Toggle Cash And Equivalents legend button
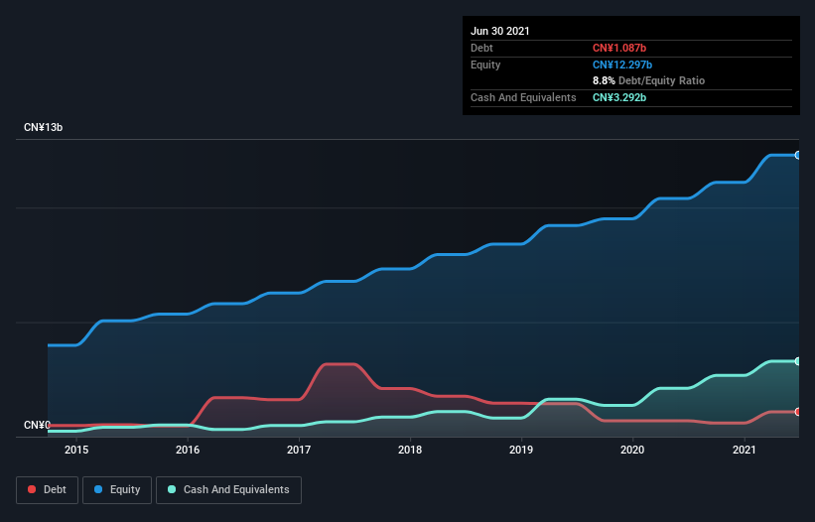The height and width of the screenshot is (522, 815). tap(228, 490)
